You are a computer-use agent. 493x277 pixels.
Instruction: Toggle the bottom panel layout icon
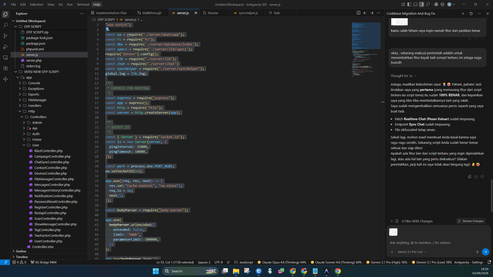click(x=415, y=4)
